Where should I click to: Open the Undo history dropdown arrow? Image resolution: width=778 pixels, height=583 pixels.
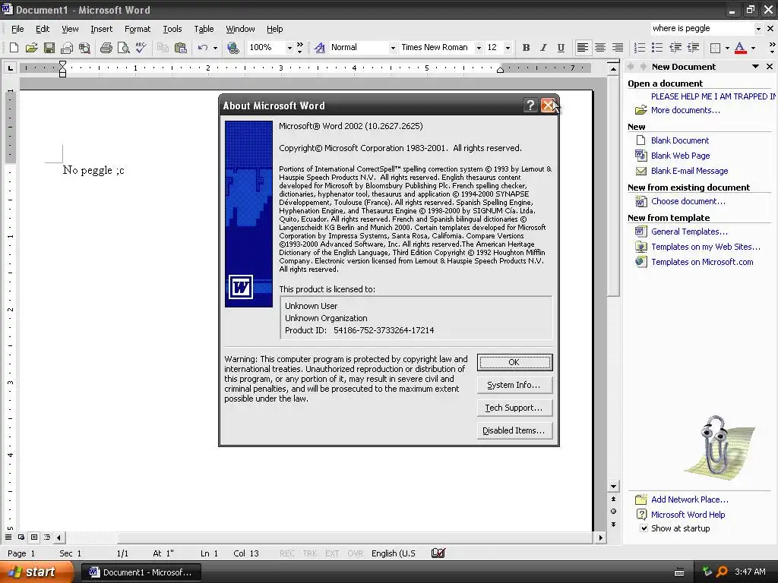215,48
